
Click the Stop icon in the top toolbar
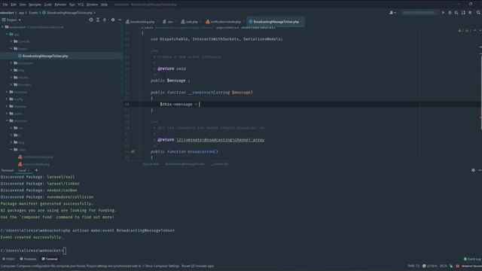pyautogui.click(x=470, y=13)
